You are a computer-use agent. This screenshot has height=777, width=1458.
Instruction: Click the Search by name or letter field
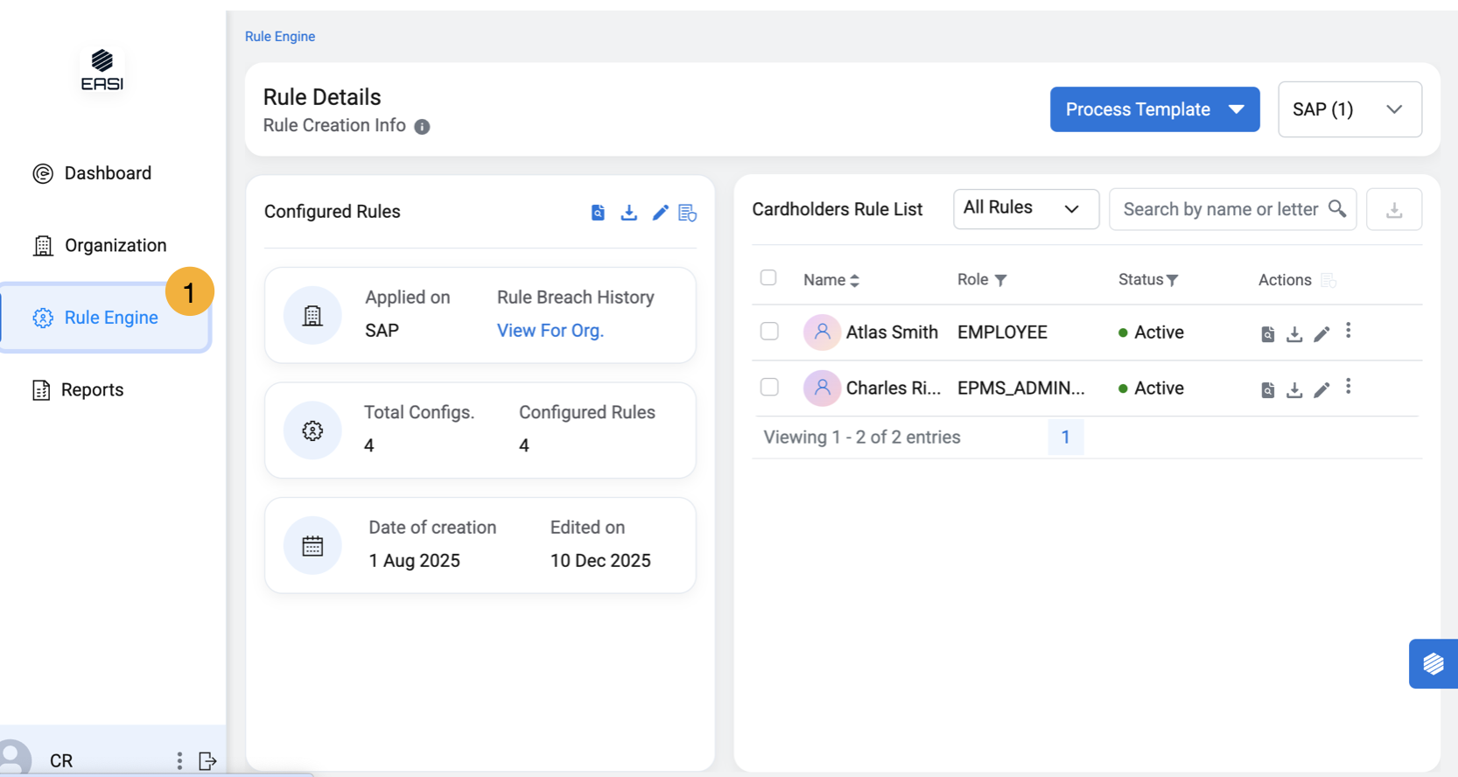[1220, 209]
